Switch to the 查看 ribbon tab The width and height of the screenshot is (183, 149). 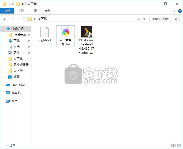click(47, 11)
